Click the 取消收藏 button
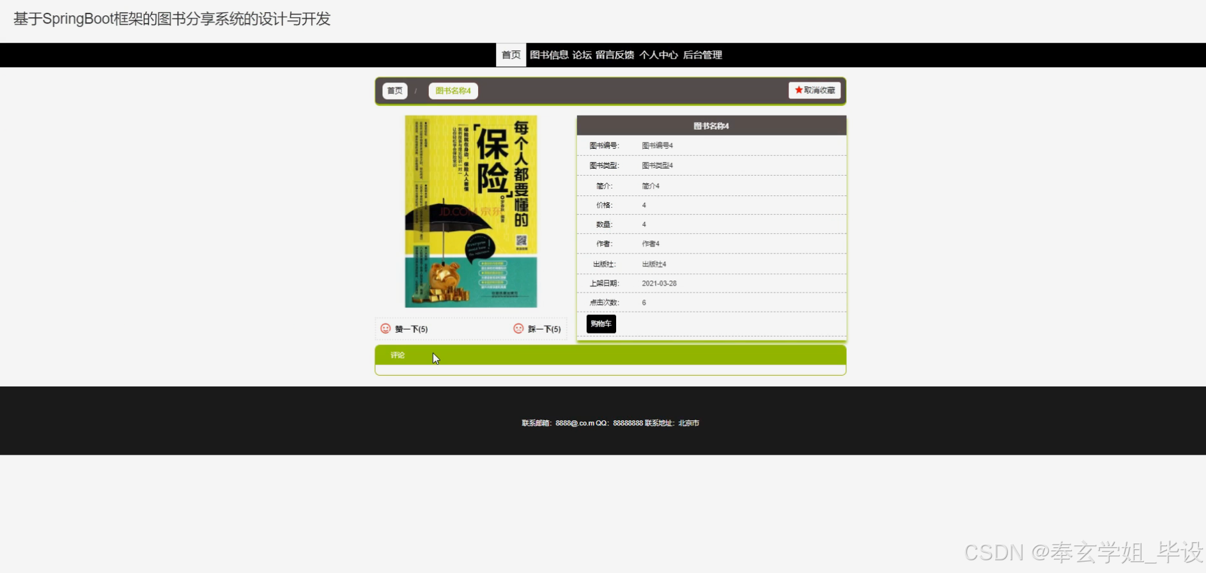This screenshot has width=1206, height=573. tap(814, 90)
